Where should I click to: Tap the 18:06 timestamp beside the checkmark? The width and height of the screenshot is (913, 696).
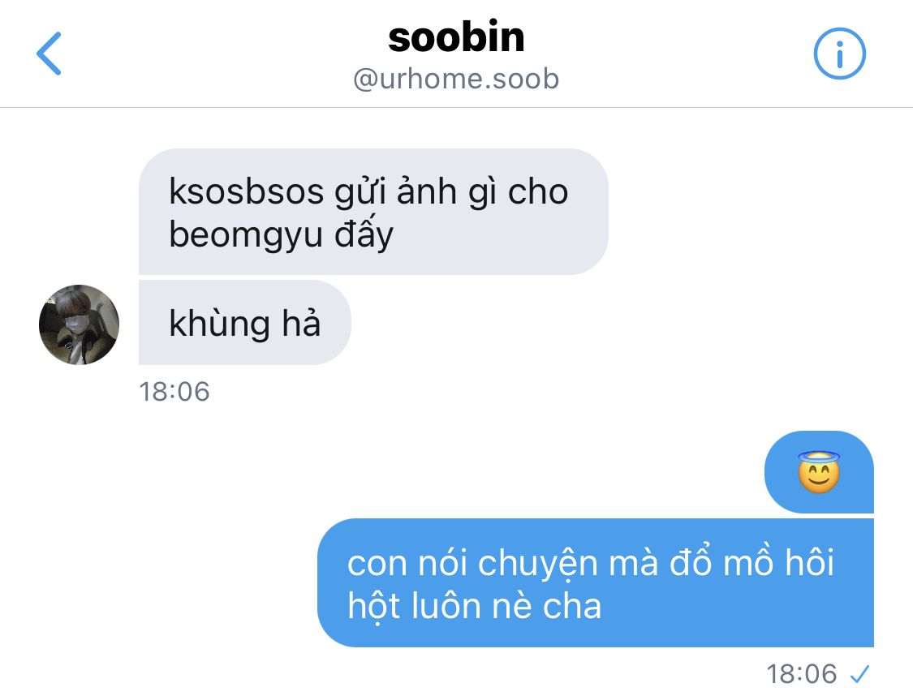point(801,674)
